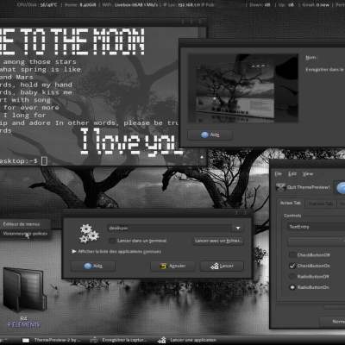This screenshot has height=345, width=345.
Task: Enable Lancer dans un terminal checkbox
Action: pos(112,241)
